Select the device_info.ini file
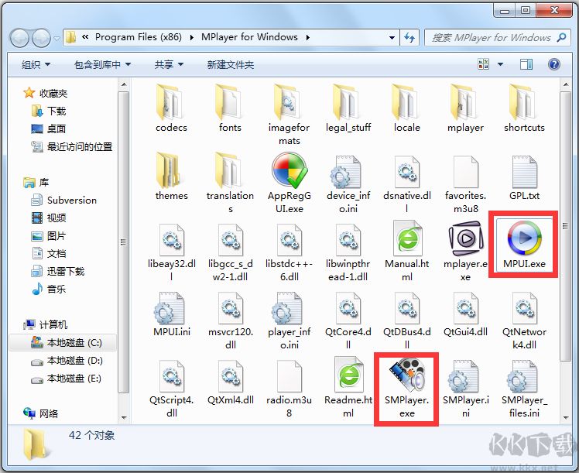 click(x=348, y=183)
